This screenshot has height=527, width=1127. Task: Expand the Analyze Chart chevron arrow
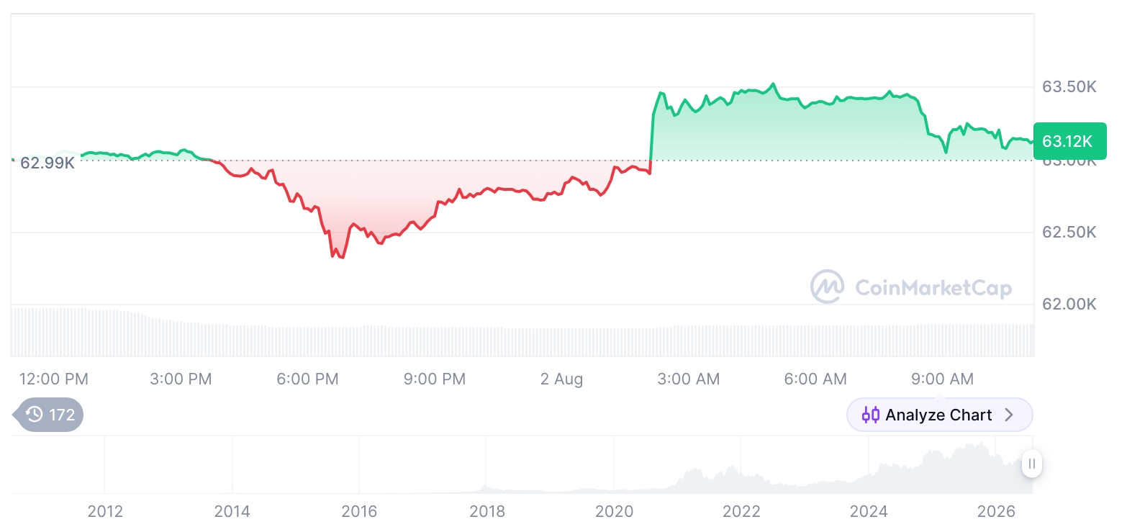(x=1009, y=415)
